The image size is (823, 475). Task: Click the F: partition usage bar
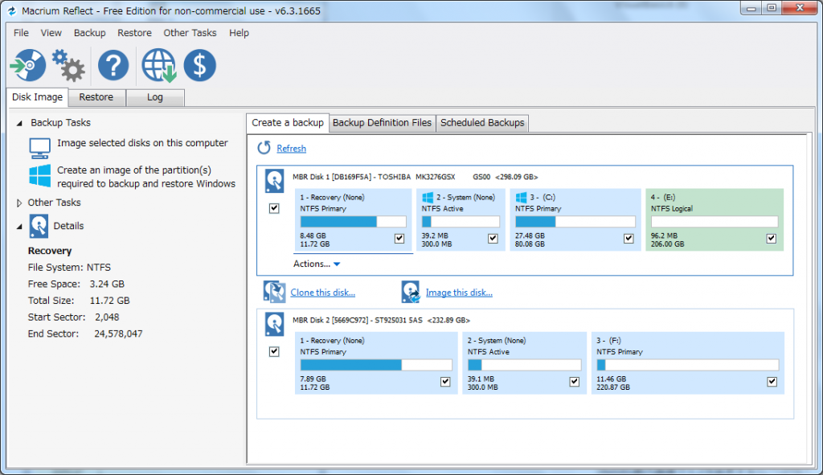pos(688,365)
